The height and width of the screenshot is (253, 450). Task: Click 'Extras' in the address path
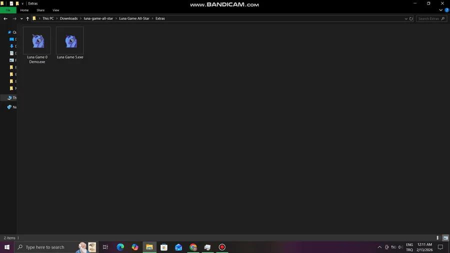coord(160,18)
